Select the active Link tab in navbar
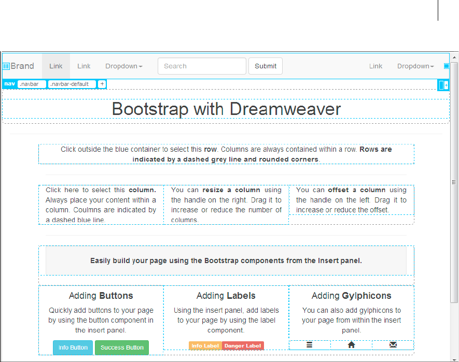The image size is (459, 362). (x=56, y=66)
